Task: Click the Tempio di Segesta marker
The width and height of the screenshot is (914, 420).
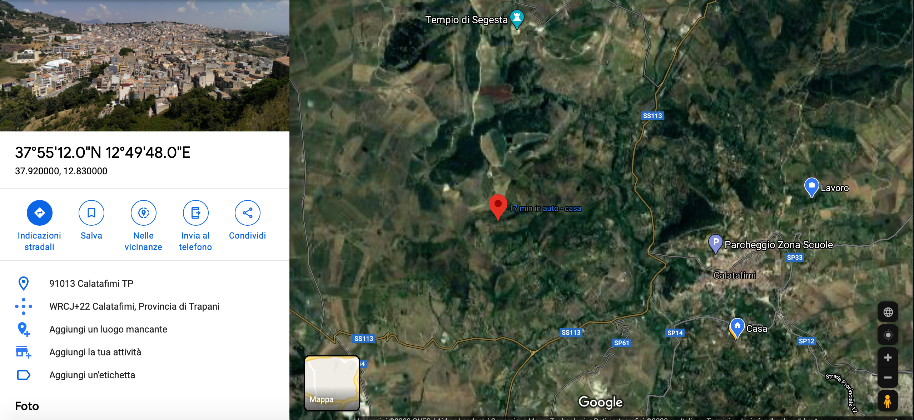Action: tap(517, 19)
